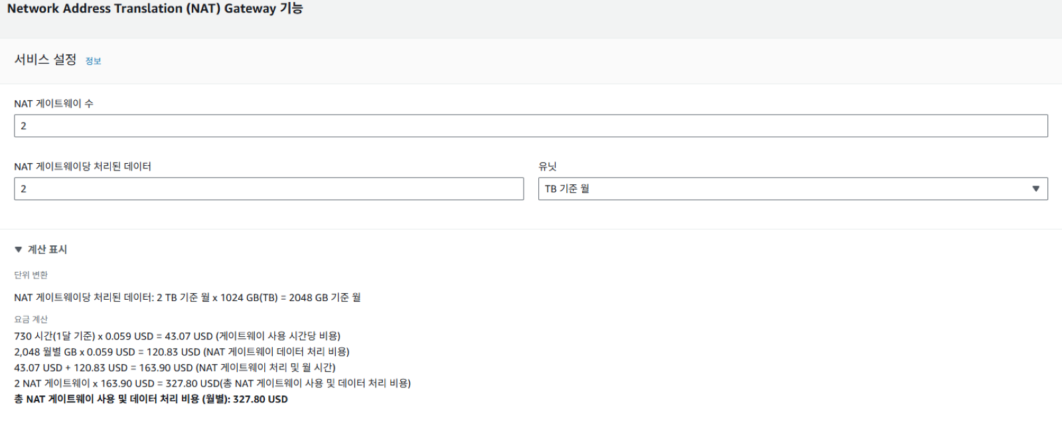Click the 2 NAT 게이트웨이 x 163.90 USD line
Viewport: 1062px width, 435px height.
pyautogui.click(x=212, y=384)
